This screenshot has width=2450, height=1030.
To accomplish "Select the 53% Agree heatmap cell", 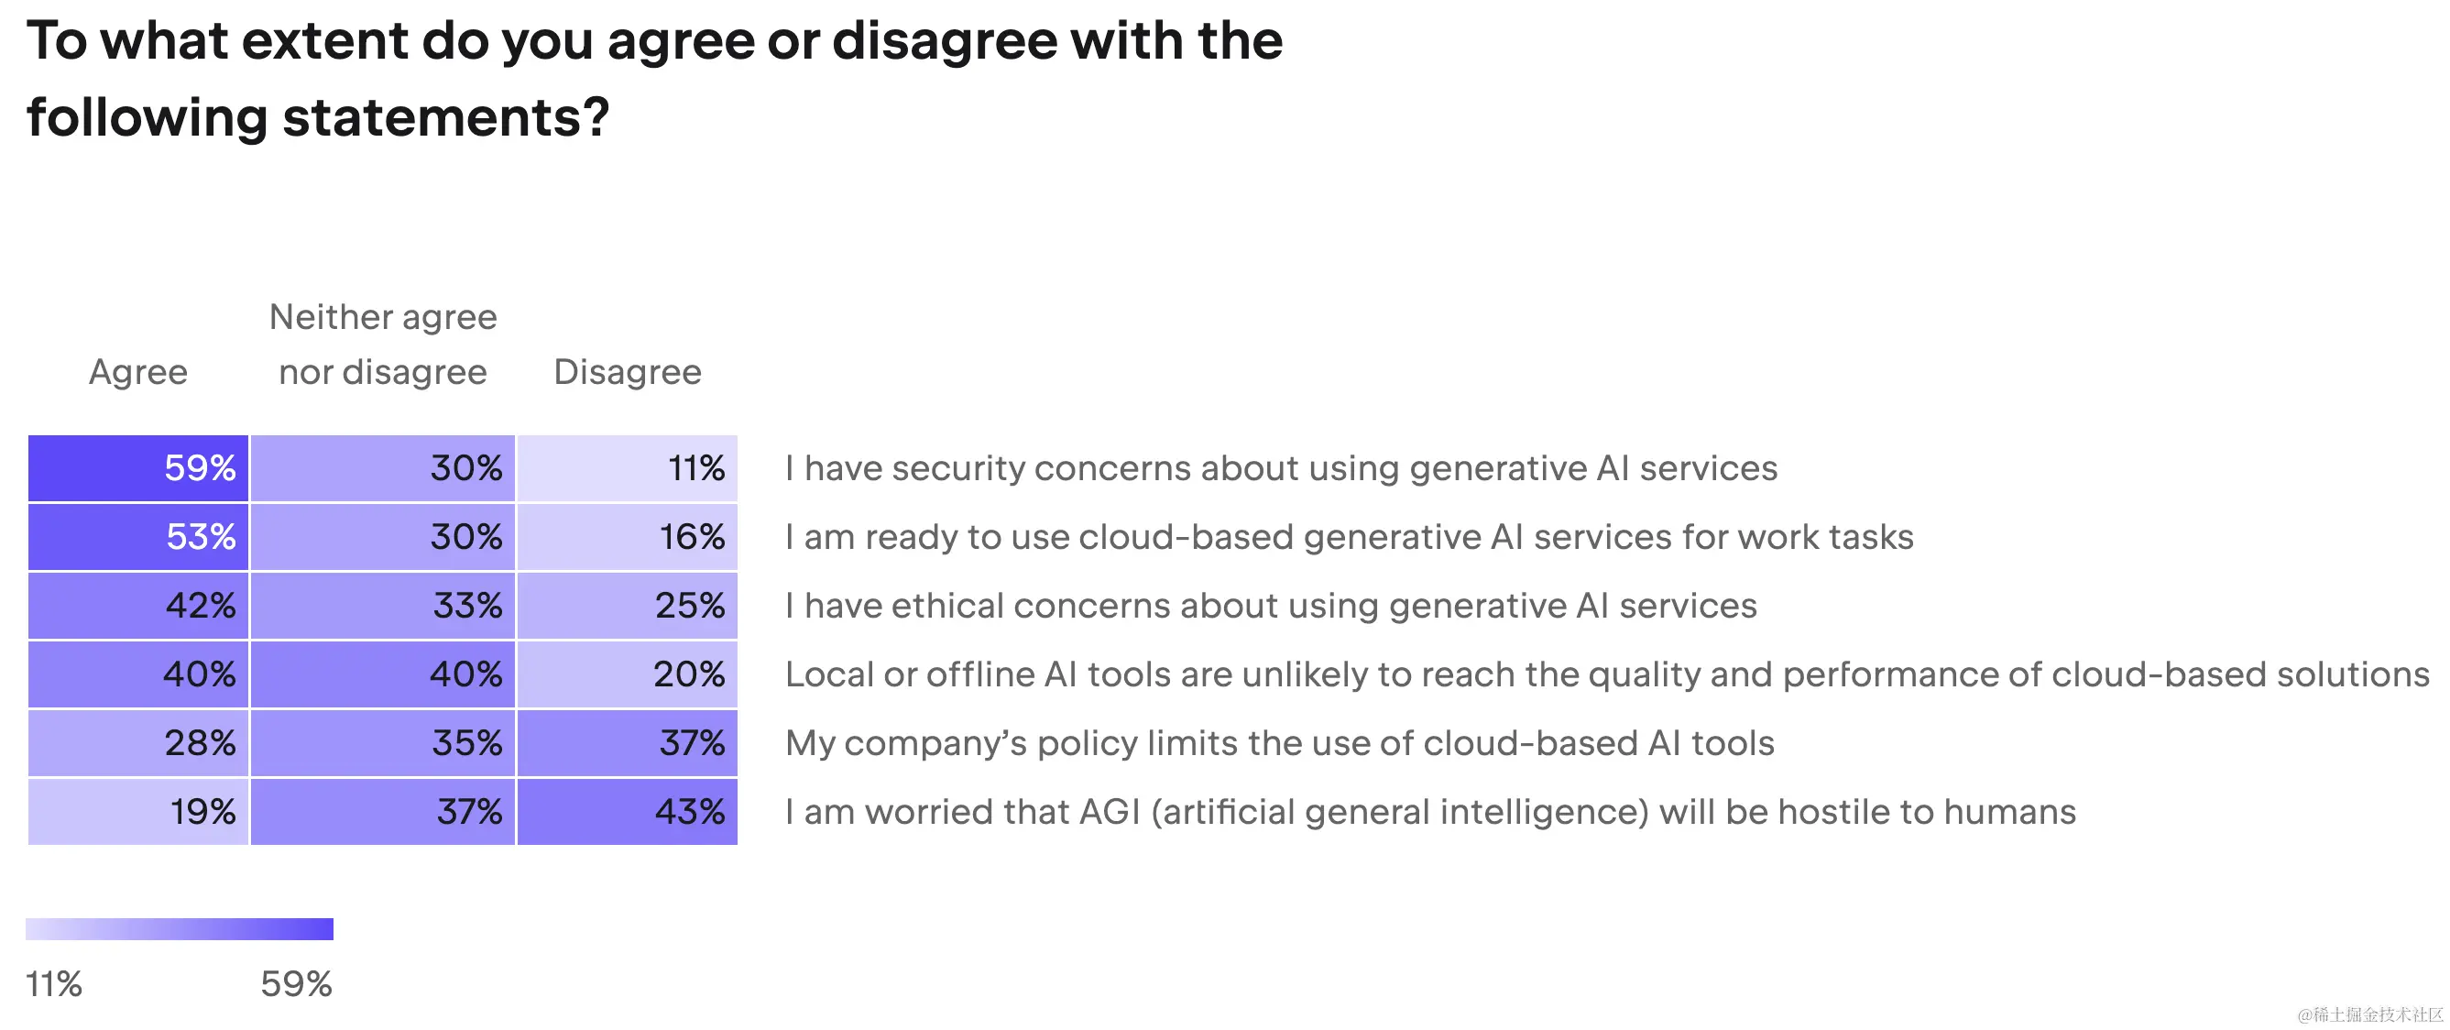I will click(139, 536).
